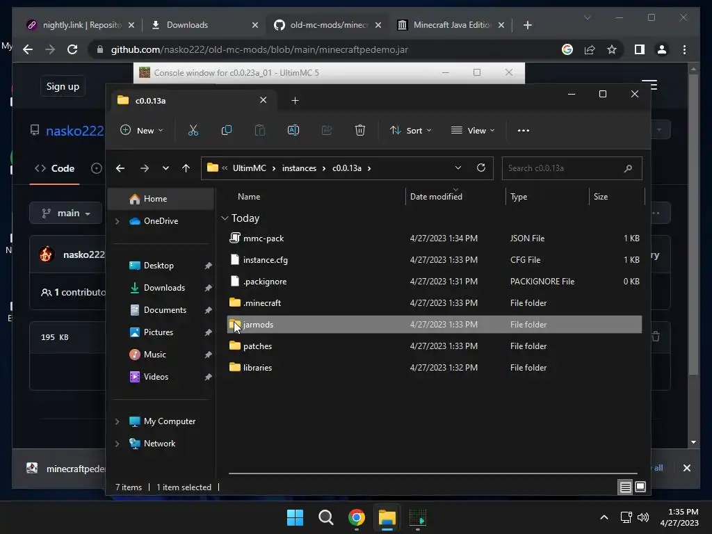Open the New dropdown in Explorer toolbar
Screen dimensions: 712x534
pos(142,130)
